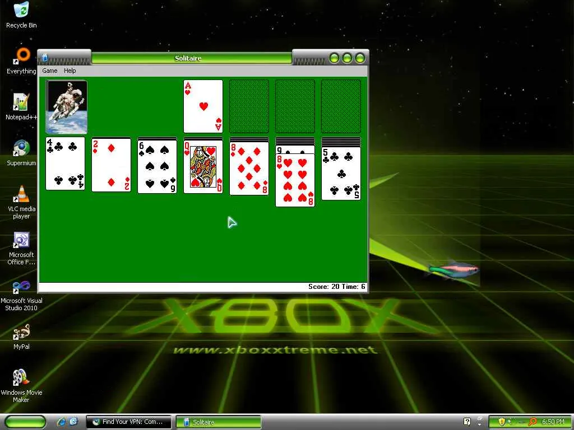Select the Everything desktop shortcut

click(21, 61)
